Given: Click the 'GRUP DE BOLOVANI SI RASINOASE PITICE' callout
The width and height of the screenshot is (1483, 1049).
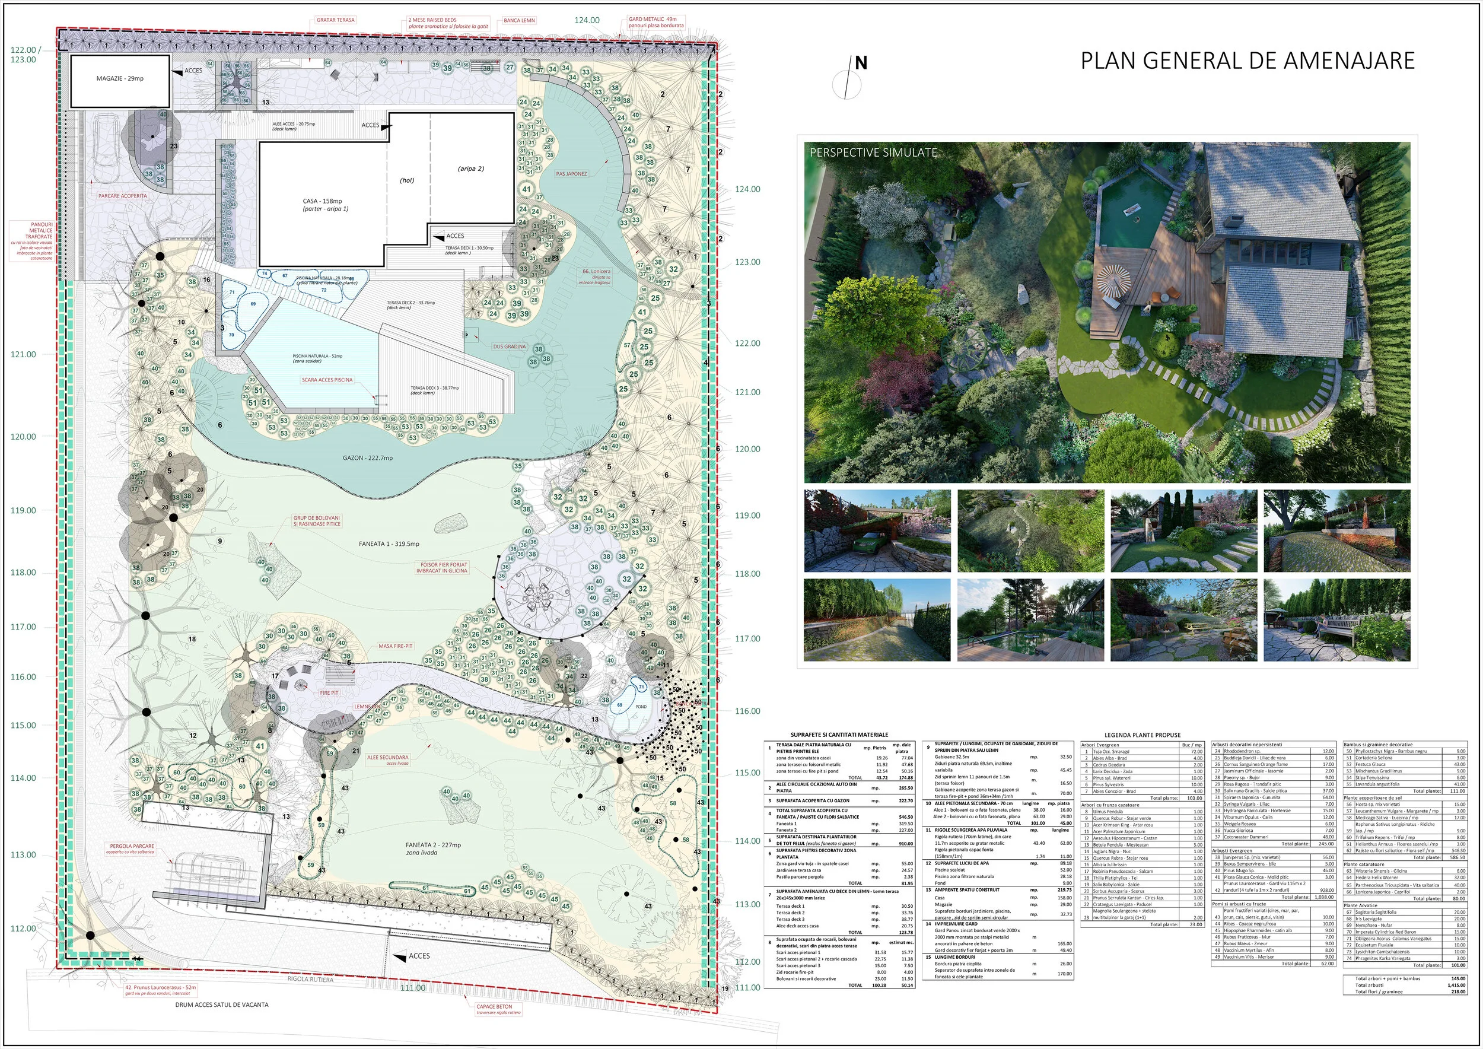Looking at the screenshot, I should tap(317, 520).
